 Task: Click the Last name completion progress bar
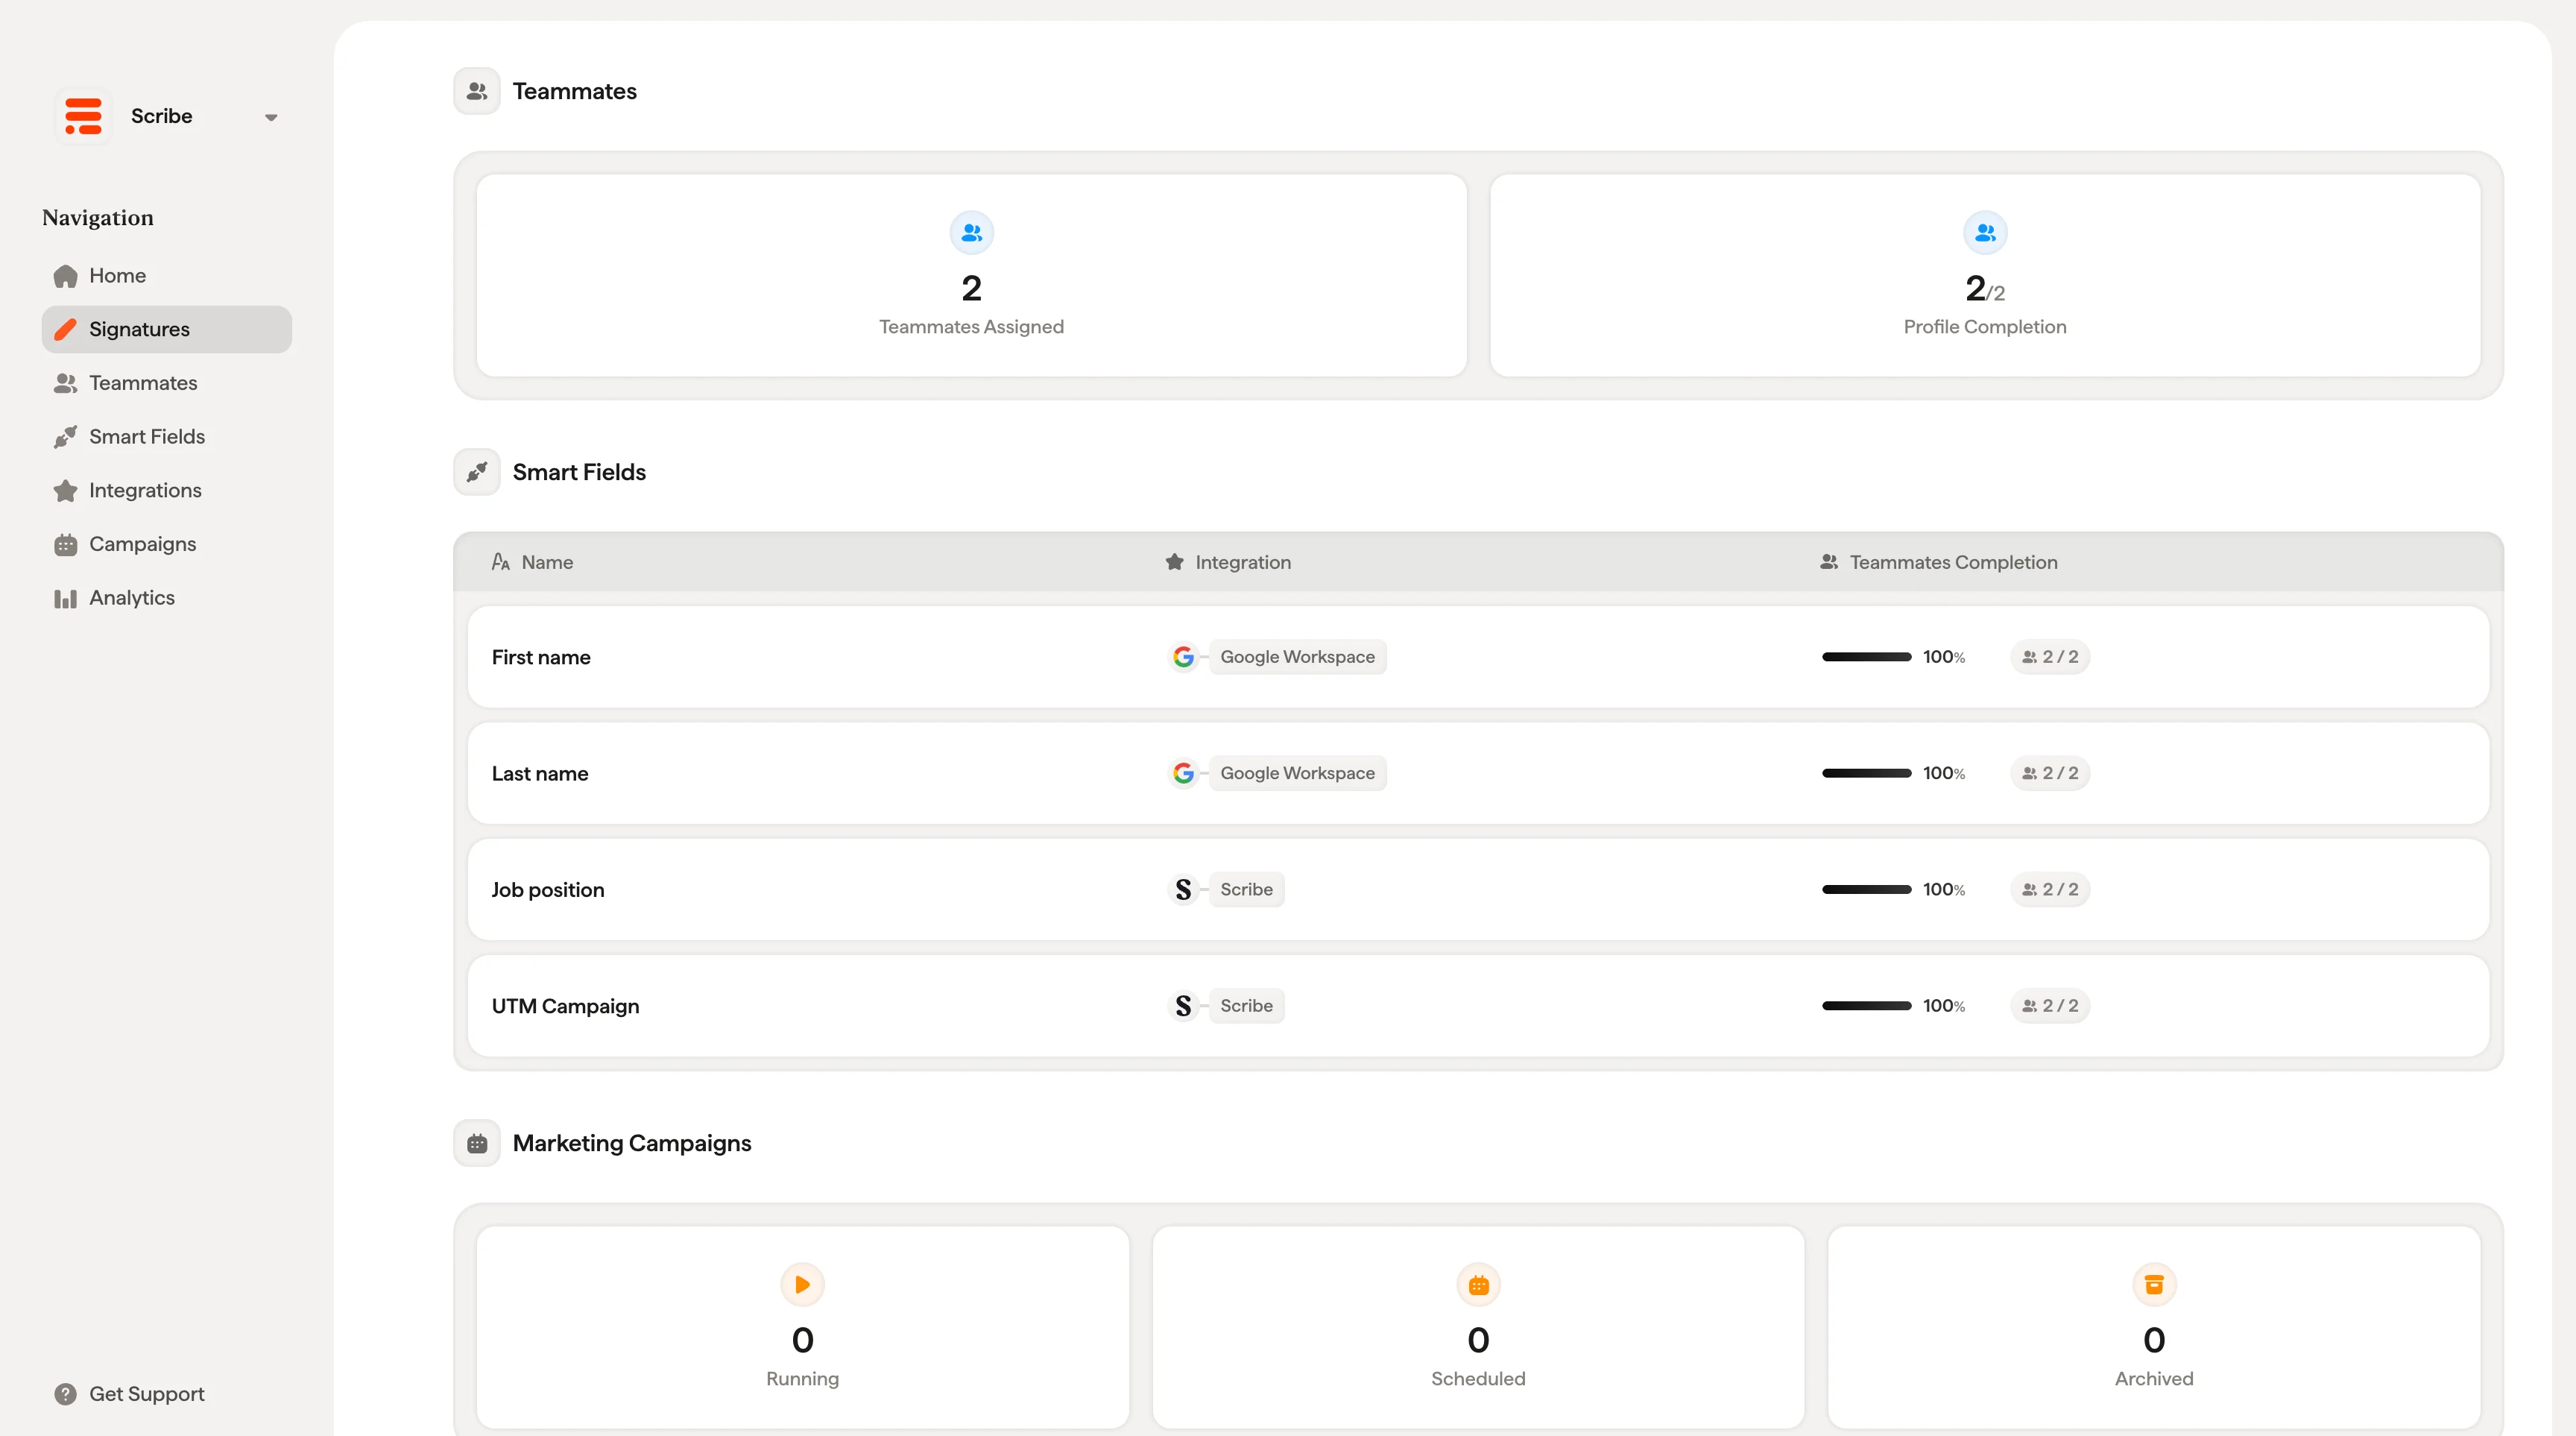(x=1866, y=773)
